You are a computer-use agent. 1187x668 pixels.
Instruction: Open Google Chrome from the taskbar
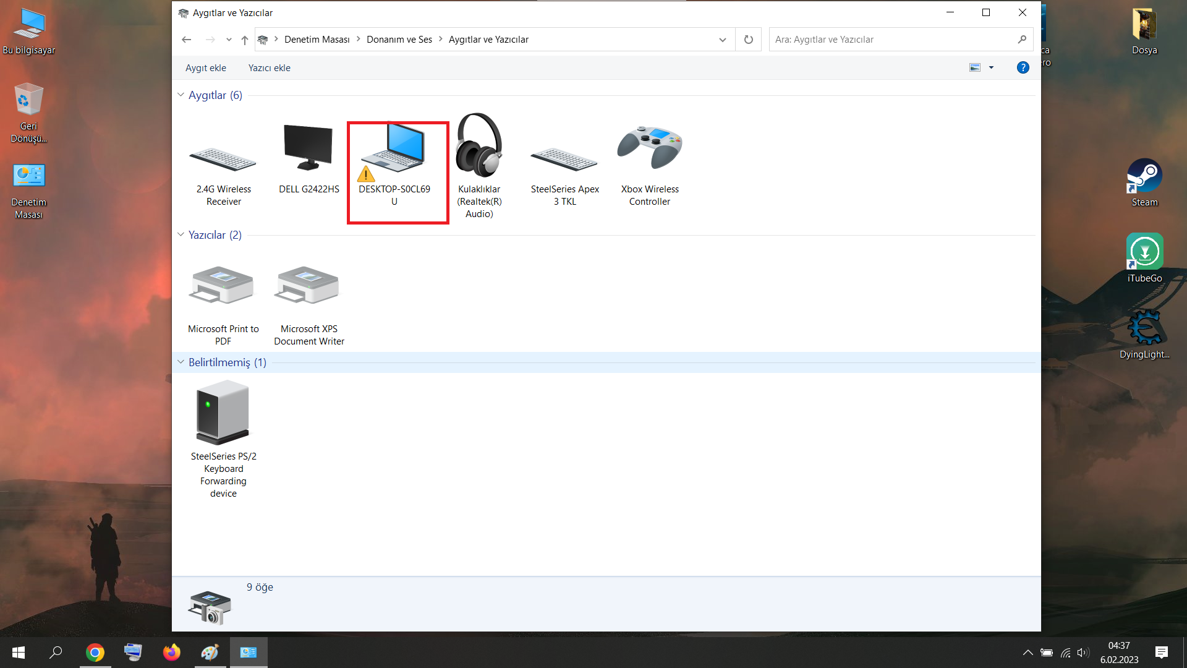(x=95, y=653)
